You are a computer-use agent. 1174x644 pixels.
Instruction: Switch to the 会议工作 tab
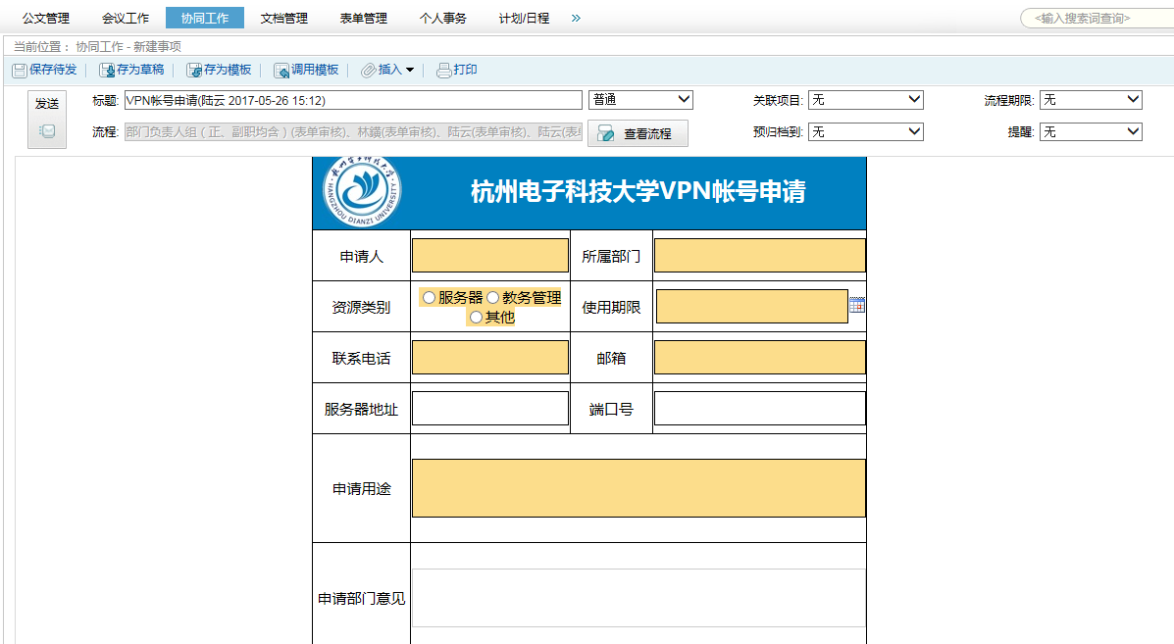(126, 18)
